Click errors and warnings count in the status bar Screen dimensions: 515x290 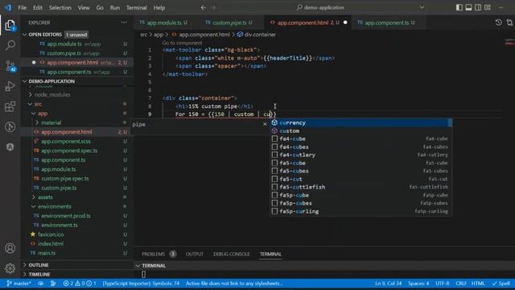(80, 284)
